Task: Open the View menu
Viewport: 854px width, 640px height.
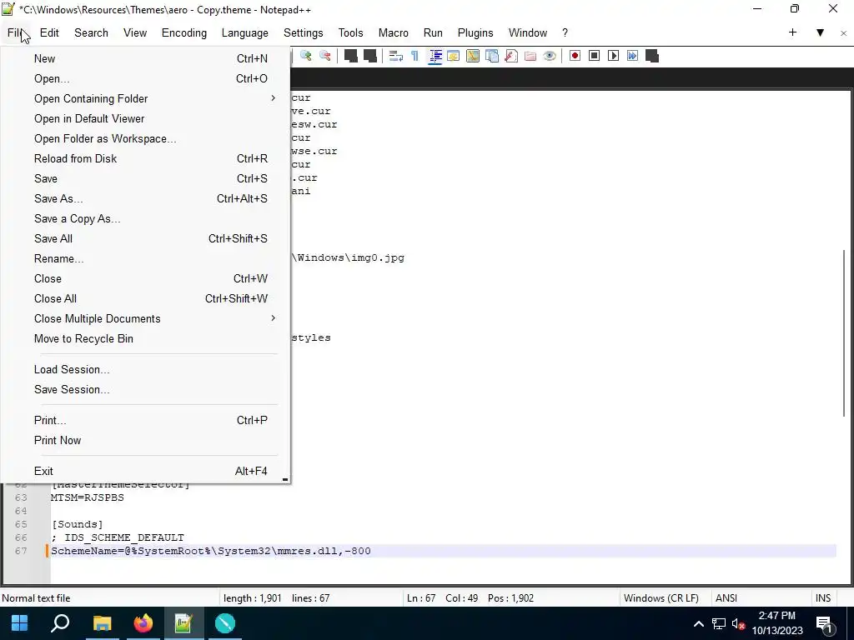Action: [135, 32]
